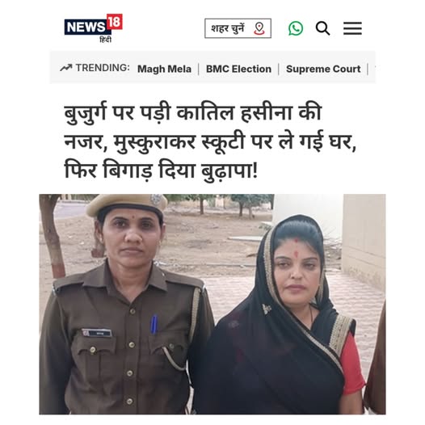Click the police officer's khaki cap in photo
The height and width of the screenshot is (425, 425).
[126, 204]
